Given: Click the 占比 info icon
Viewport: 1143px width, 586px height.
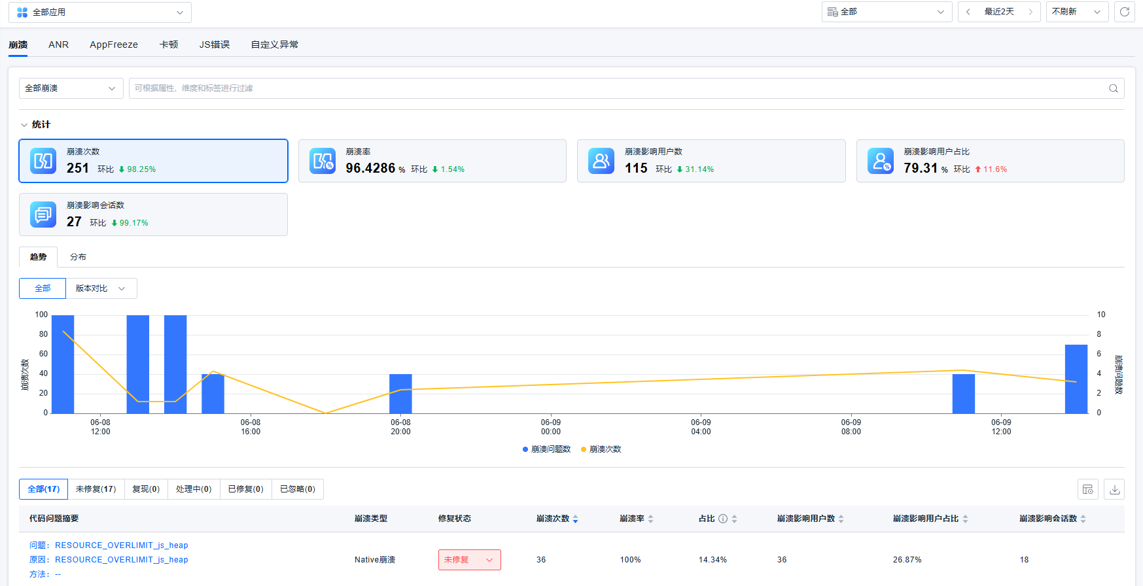Looking at the screenshot, I should click(723, 519).
